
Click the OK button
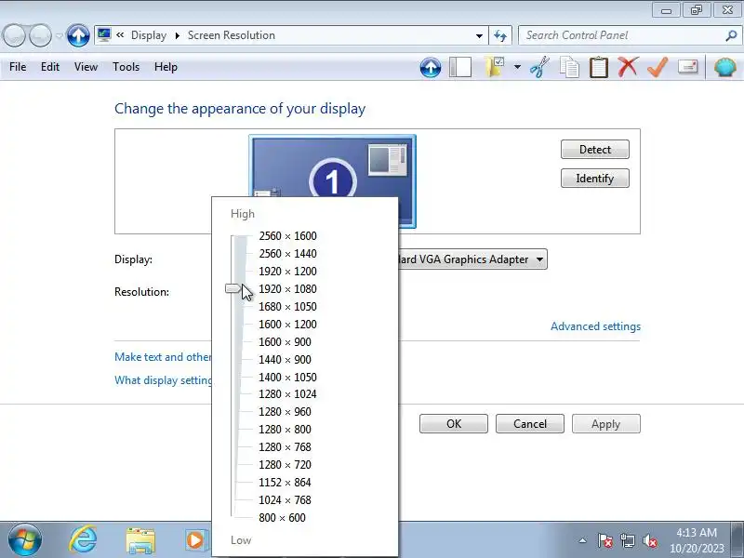click(454, 424)
